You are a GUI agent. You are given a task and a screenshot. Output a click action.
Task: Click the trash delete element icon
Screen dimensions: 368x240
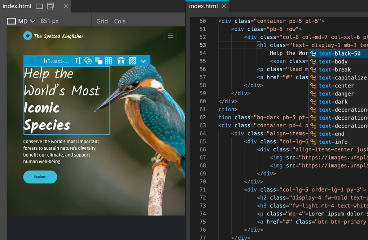(121, 61)
